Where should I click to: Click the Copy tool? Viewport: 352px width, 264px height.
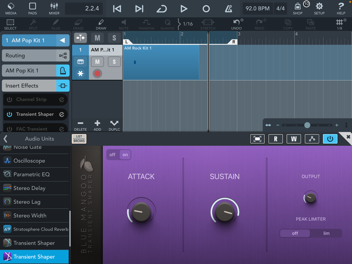(x=288, y=25)
